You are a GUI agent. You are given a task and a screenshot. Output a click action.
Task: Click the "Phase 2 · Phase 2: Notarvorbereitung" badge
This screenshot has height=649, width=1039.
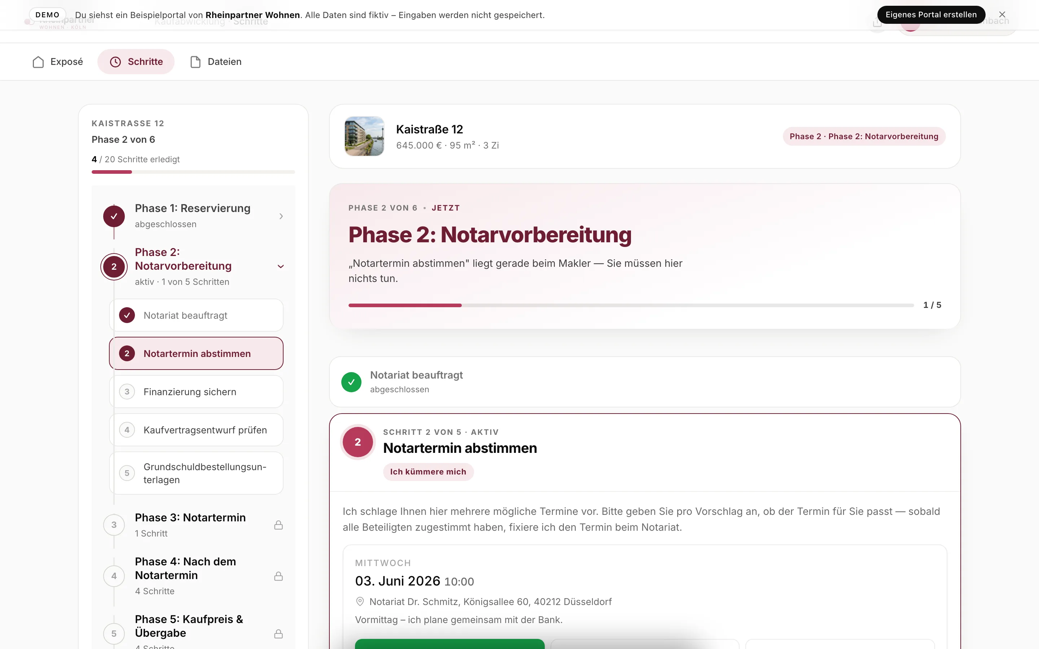pos(864,137)
